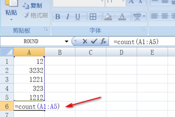The image size is (175, 117).
Task: Open the Clipboard (剪贴板) dialog launcher
Action: point(46,30)
